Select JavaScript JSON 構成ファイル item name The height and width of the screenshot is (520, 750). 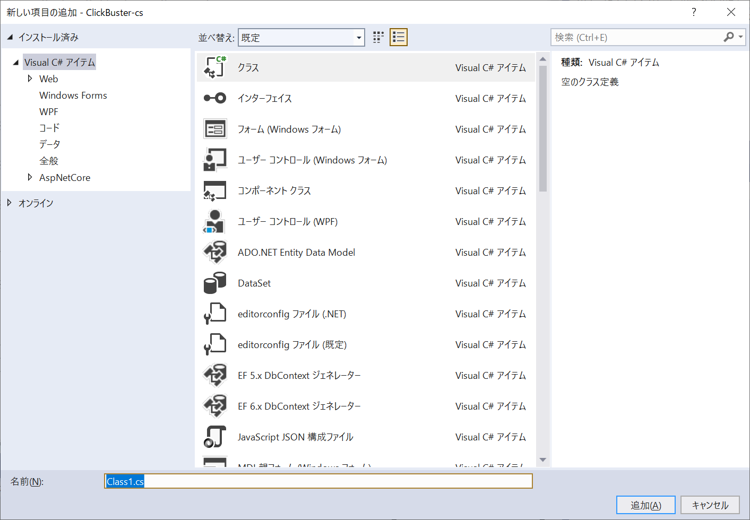point(296,437)
